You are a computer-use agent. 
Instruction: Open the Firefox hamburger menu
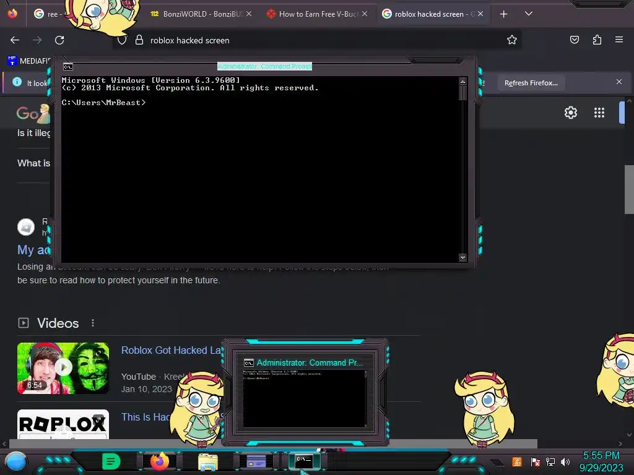pyautogui.click(x=619, y=40)
